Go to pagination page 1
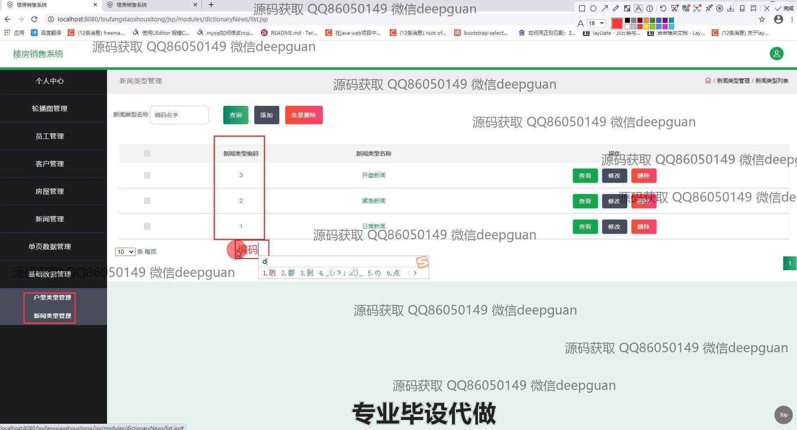 coord(789,263)
